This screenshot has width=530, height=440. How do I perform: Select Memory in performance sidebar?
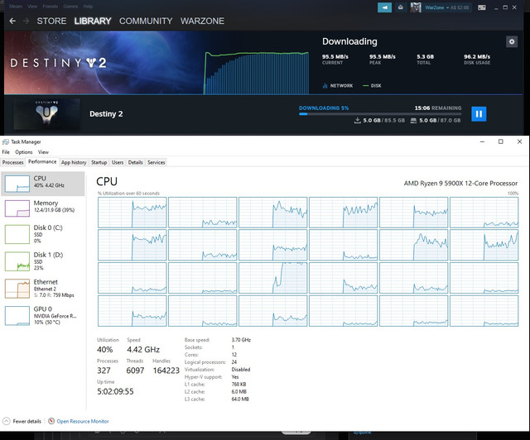coord(43,208)
